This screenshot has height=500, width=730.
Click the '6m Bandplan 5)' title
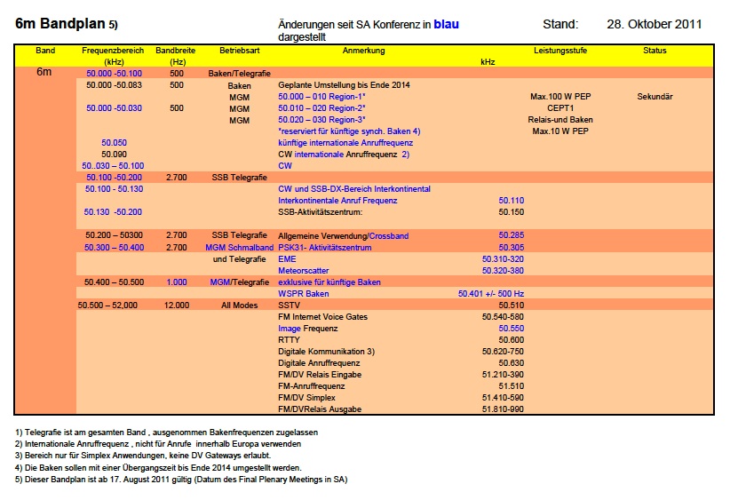tap(66, 23)
